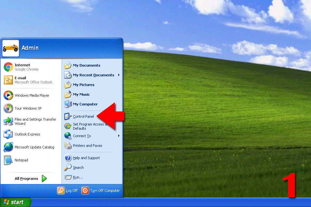The height and width of the screenshot is (207, 311).
Task: Click the "Google Chrome" subtitle text
Action: 26,69
